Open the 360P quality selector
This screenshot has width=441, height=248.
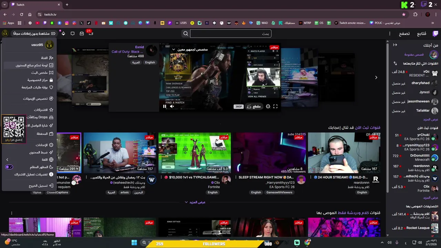pyautogui.click(x=238, y=106)
